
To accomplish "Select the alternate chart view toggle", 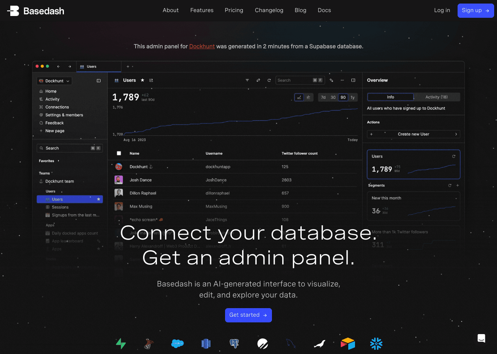I will point(308,97).
